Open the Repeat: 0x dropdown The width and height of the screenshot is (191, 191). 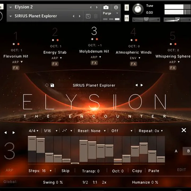151,131
